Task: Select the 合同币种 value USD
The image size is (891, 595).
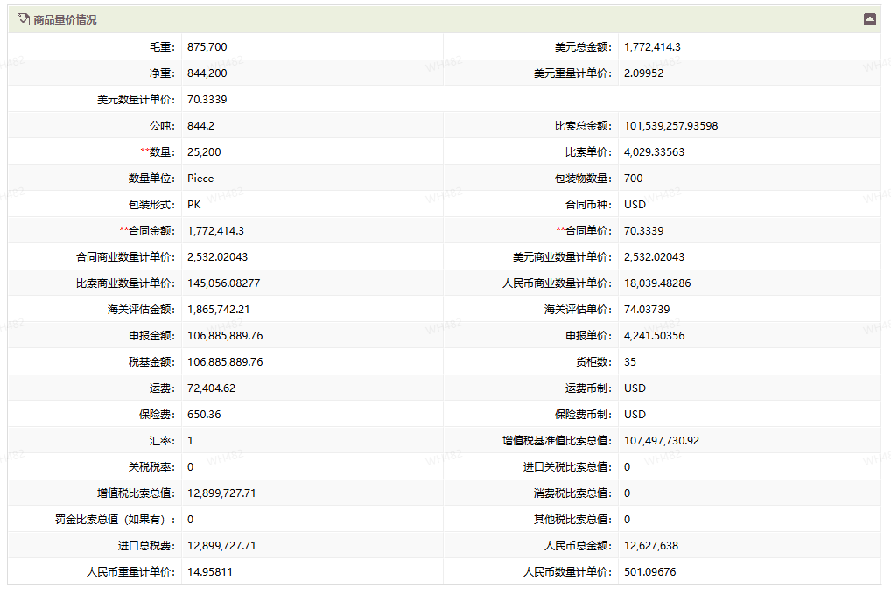Action: coord(635,205)
